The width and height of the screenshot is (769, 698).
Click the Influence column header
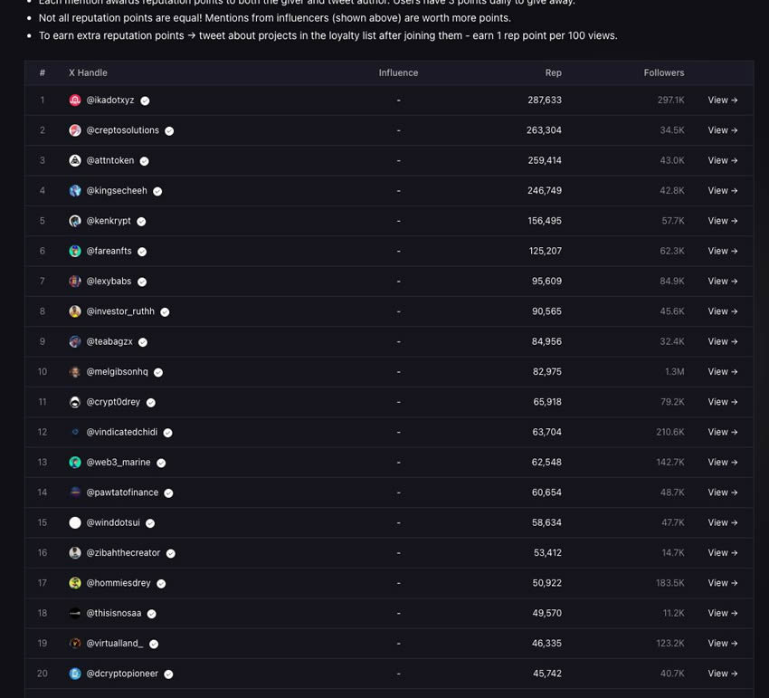[398, 73]
